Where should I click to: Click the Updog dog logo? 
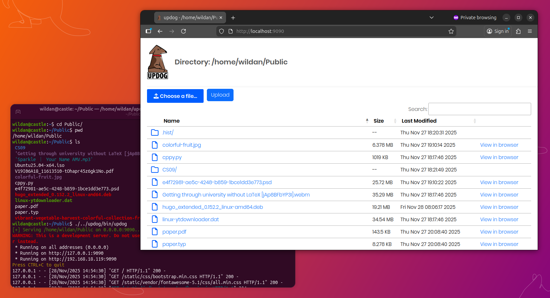click(x=158, y=62)
